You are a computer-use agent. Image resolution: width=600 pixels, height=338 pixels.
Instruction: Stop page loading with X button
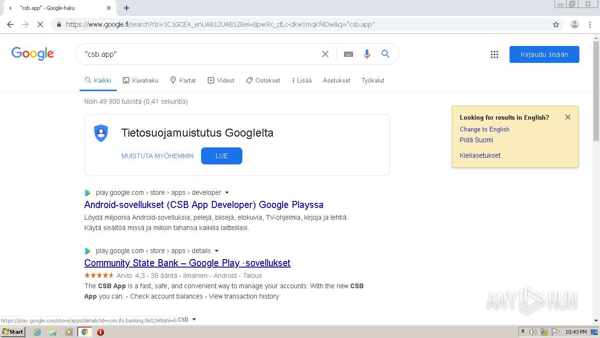[40, 24]
